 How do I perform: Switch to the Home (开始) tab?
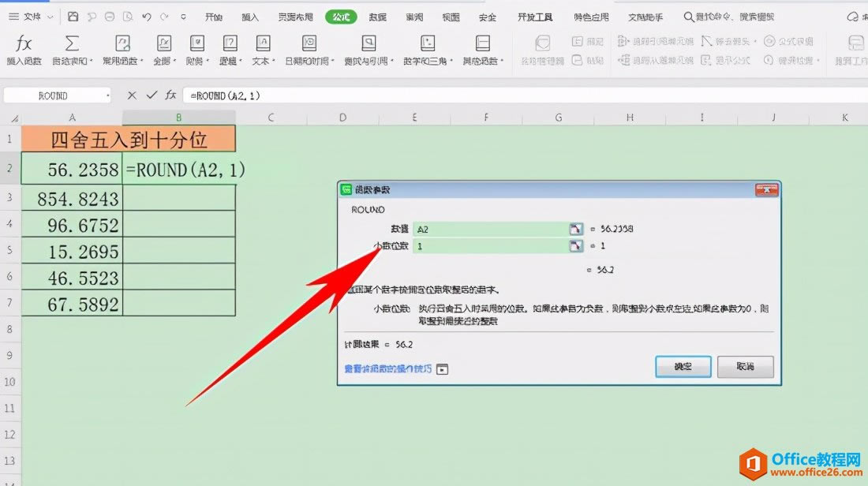coord(214,17)
